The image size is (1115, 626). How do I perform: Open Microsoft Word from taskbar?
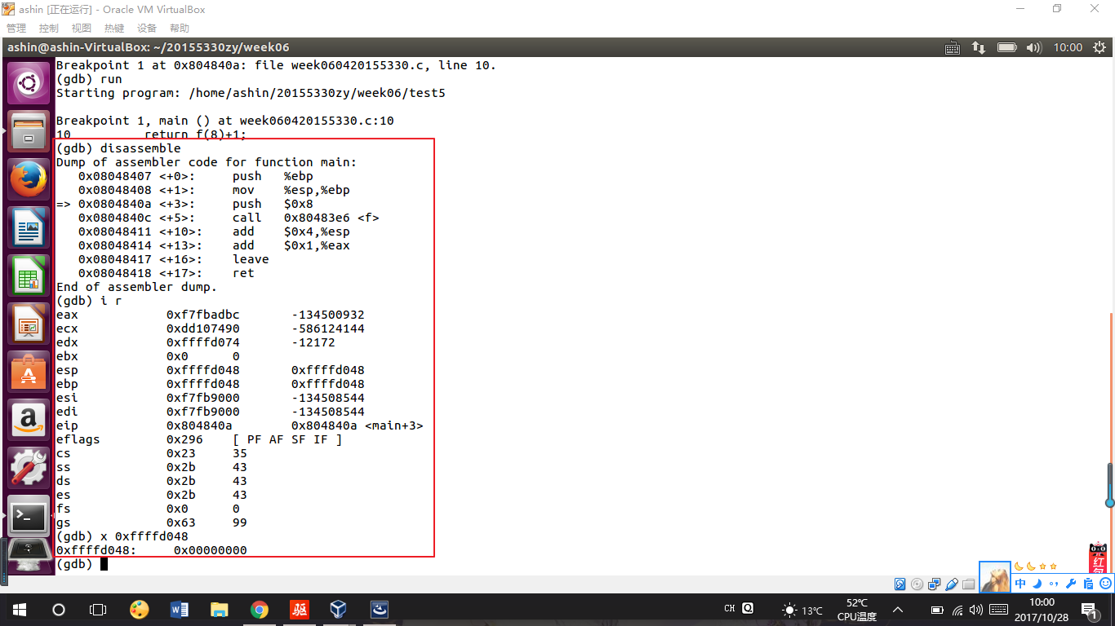(180, 610)
